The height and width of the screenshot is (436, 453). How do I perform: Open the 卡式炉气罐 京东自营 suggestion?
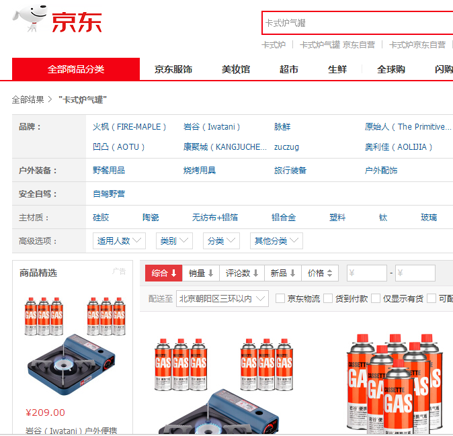coord(337,45)
